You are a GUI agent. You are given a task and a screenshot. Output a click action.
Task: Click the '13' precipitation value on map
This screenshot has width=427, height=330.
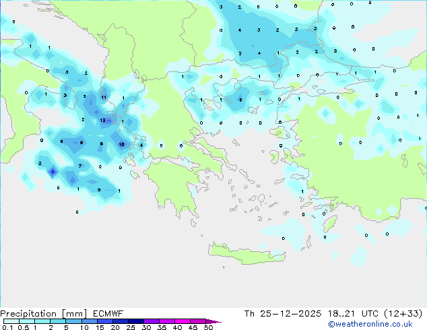(x=102, y=120)
